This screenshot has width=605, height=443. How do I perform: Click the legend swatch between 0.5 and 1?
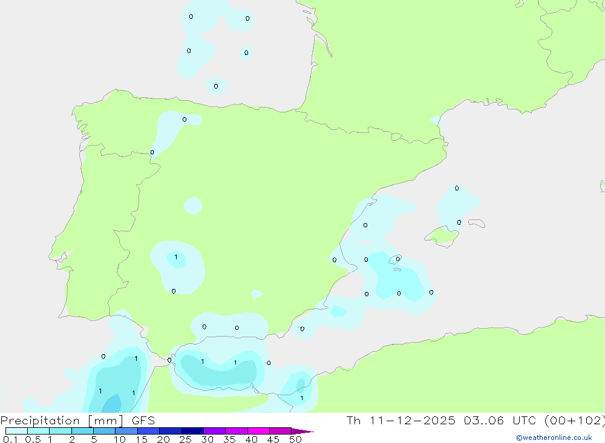(38, 431)
